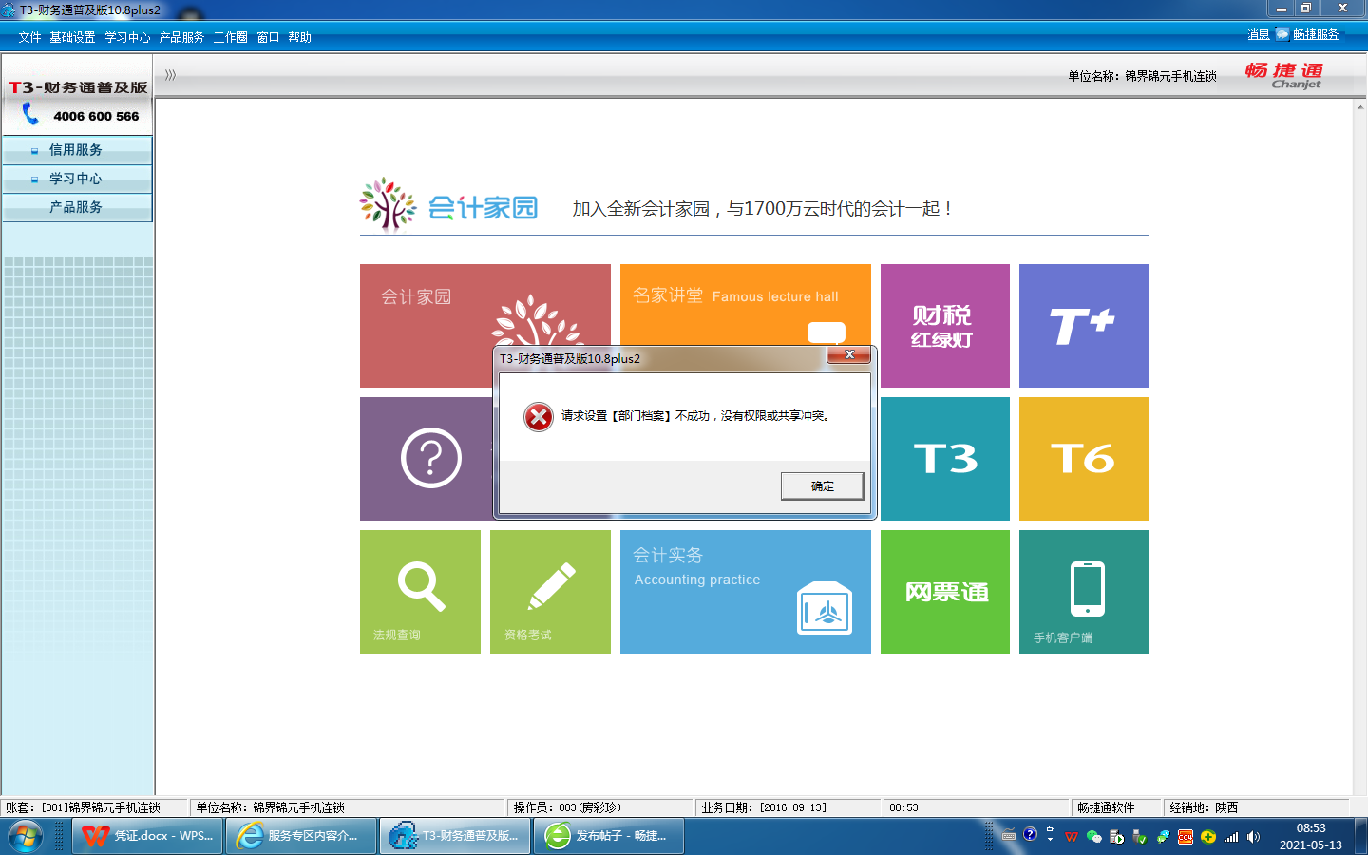The width and height of the screenshot is (1368, 855).
Task: Expand 学习中心 in the sidebar
Action: point(77,179)
